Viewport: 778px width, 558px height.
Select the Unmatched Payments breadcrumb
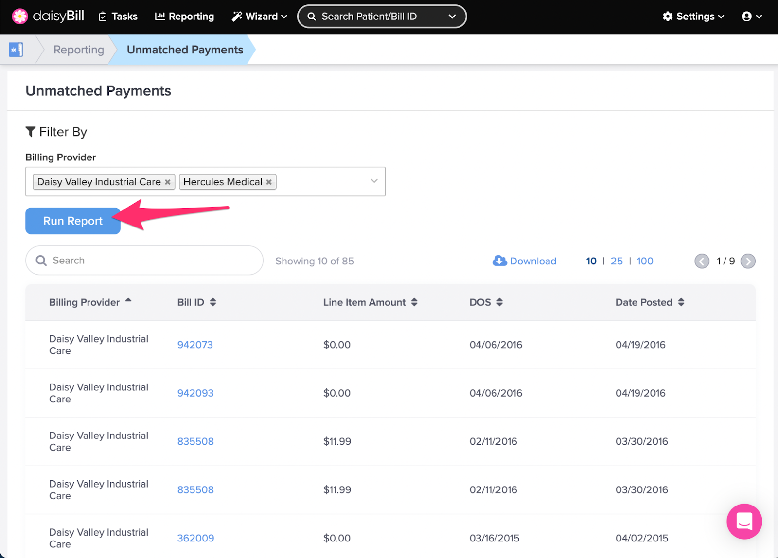click(x=185, y=50)
